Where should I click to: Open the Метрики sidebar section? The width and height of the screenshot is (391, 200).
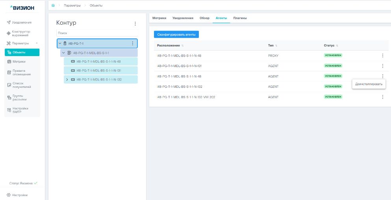19,62
